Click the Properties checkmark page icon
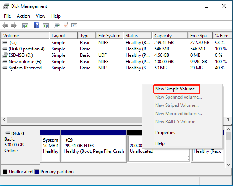 [66, 25]
